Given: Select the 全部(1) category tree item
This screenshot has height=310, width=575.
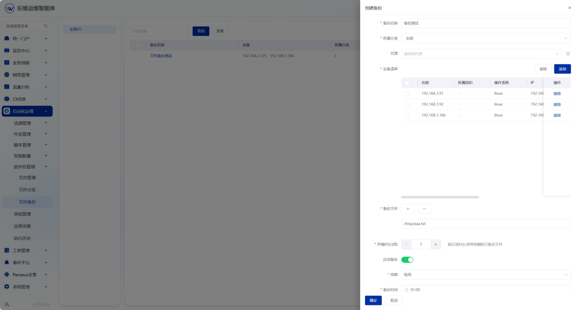Looking at the screenshot, I should coord(89,29).
